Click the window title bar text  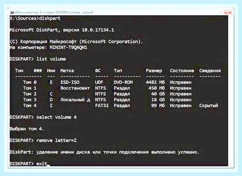click(54, 12)
